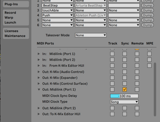Open the input dropdown for touchAble row
The image size is (160, 122).
point(91,10)
